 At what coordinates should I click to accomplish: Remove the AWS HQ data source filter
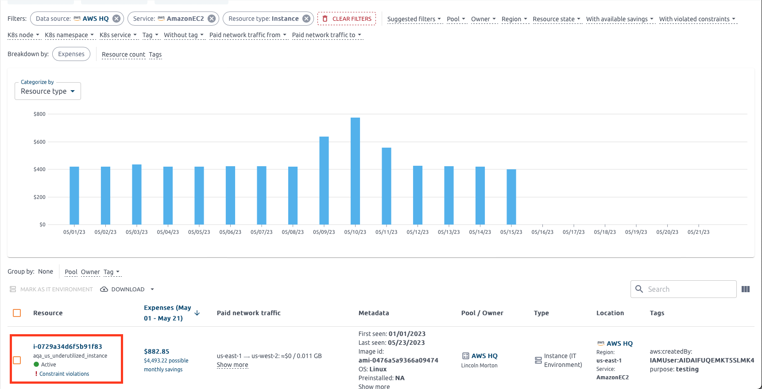pos(116,19)
